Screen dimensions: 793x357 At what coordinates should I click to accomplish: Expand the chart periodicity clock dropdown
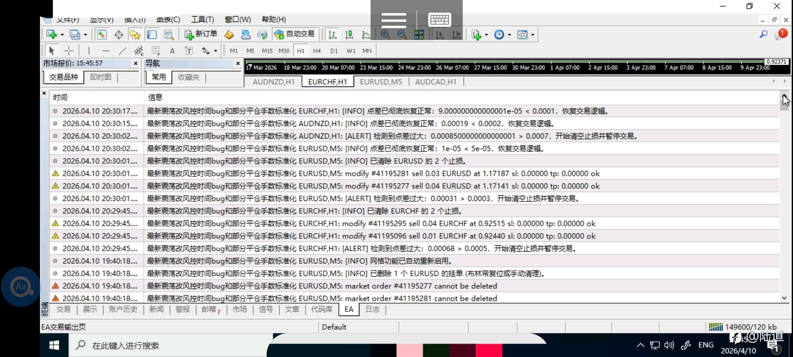click(x=509, y=35)
